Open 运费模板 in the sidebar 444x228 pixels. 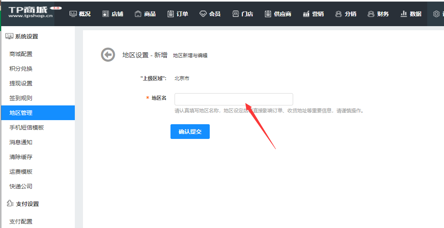click(x=21, y=172)
